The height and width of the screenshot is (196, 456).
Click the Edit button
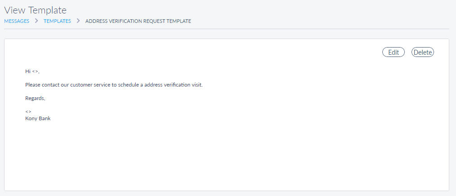[x=393, y=52]
